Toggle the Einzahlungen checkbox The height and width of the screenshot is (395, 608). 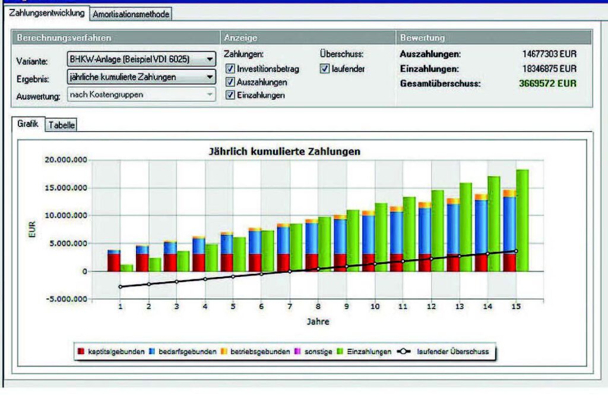click(x=230, y=94)
